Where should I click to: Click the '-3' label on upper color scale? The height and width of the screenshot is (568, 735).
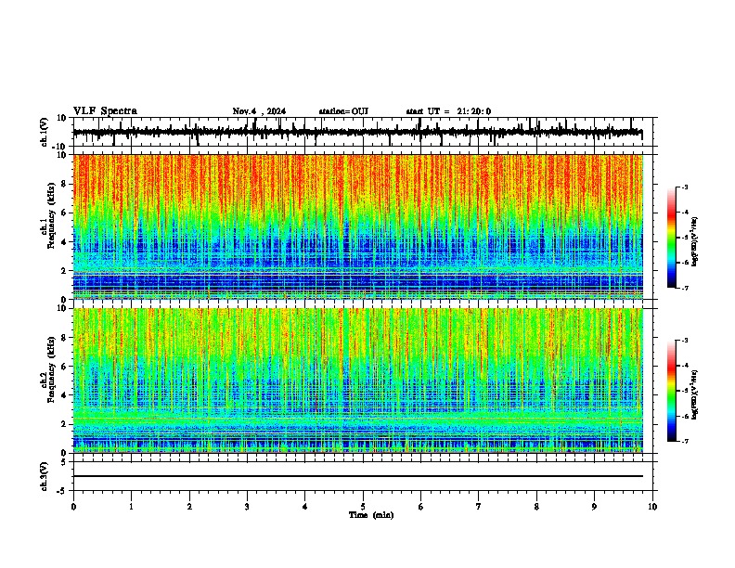click(x=685, y=187)
